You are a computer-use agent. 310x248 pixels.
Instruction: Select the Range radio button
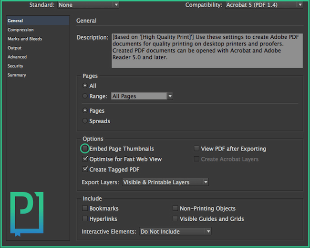pyautogui.click(x=85, y=96)
